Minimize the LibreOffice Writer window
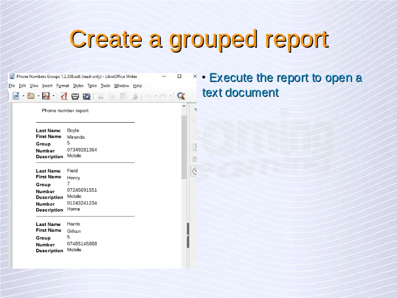 [164, 76]
